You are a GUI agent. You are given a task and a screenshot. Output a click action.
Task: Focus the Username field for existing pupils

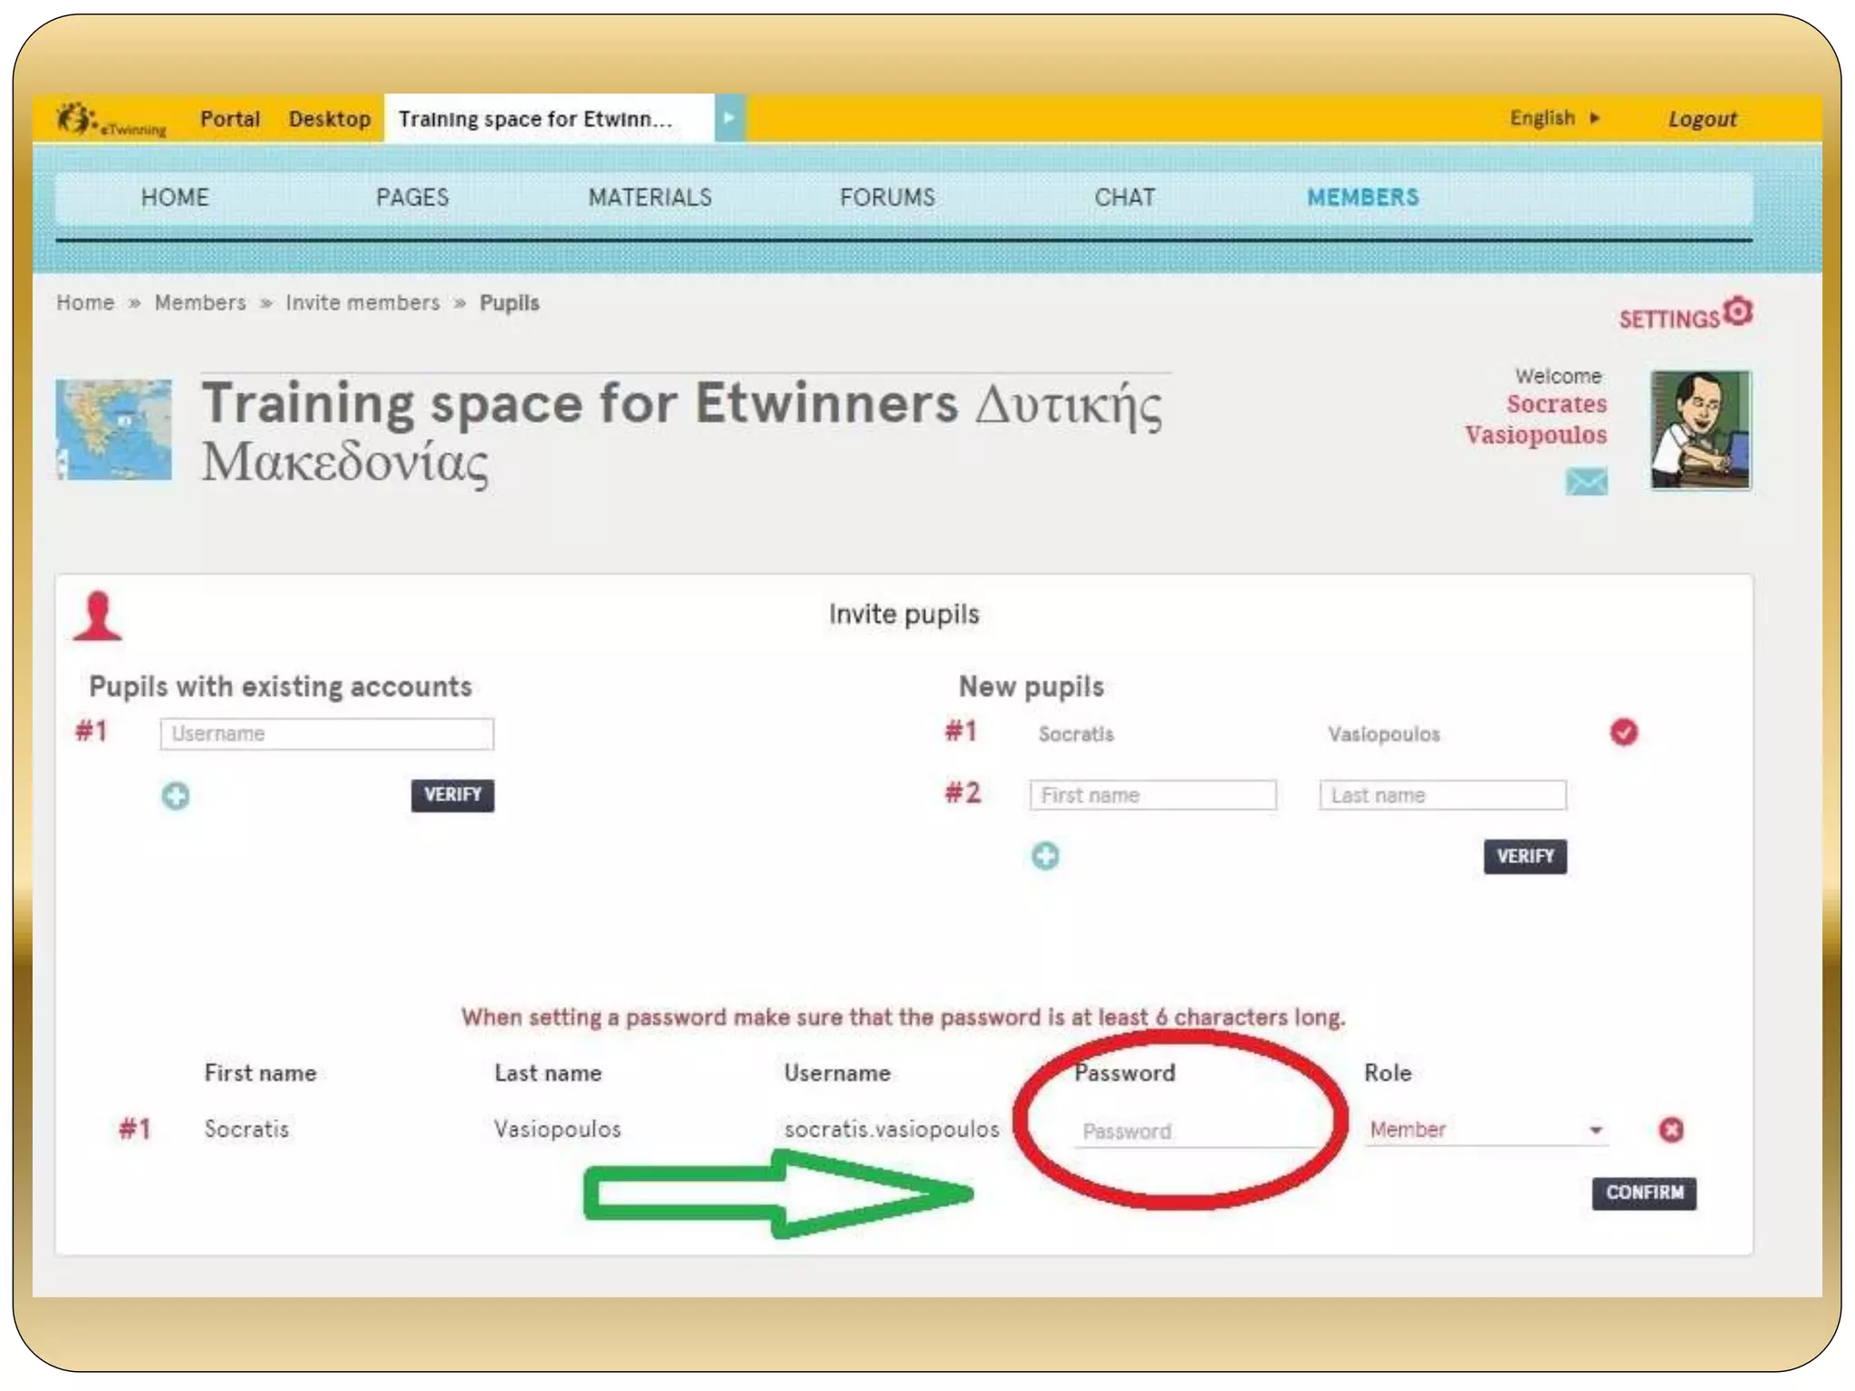pyautogui.click(x=326, y=734)
